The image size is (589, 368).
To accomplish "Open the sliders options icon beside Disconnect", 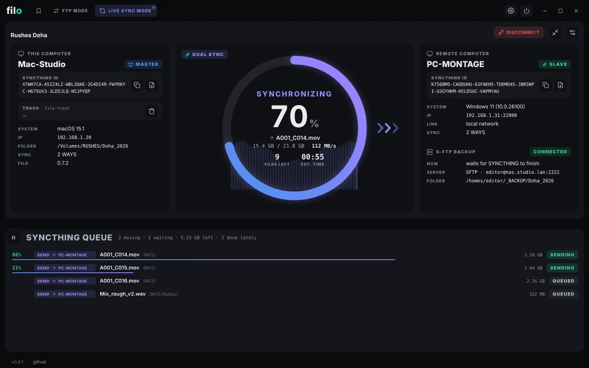I will click(x=572, y=33).
